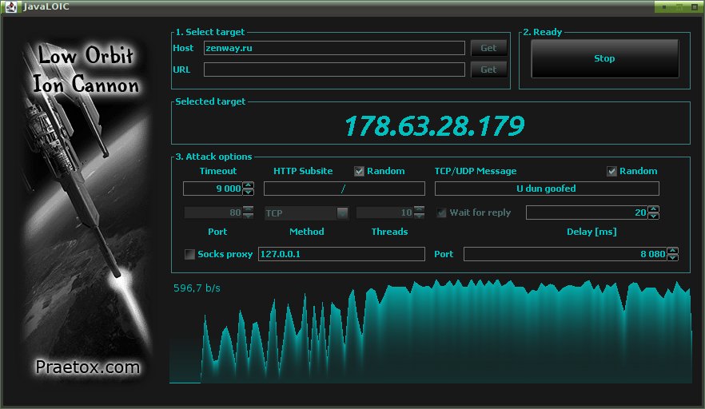Viewport: 705px width, 409px height.
Task: Toggle the Wait for reply checkbox
Action: 441,212
